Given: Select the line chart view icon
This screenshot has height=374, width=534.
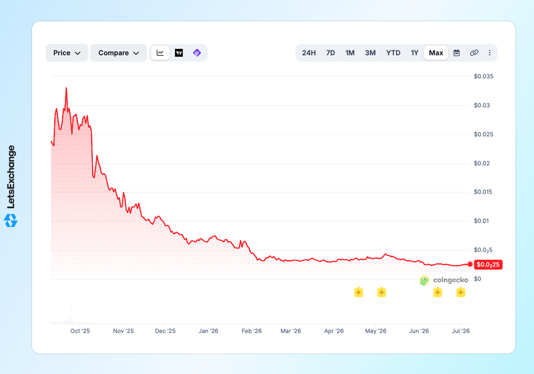Looking at the screenshot, I should pos(160,53).
